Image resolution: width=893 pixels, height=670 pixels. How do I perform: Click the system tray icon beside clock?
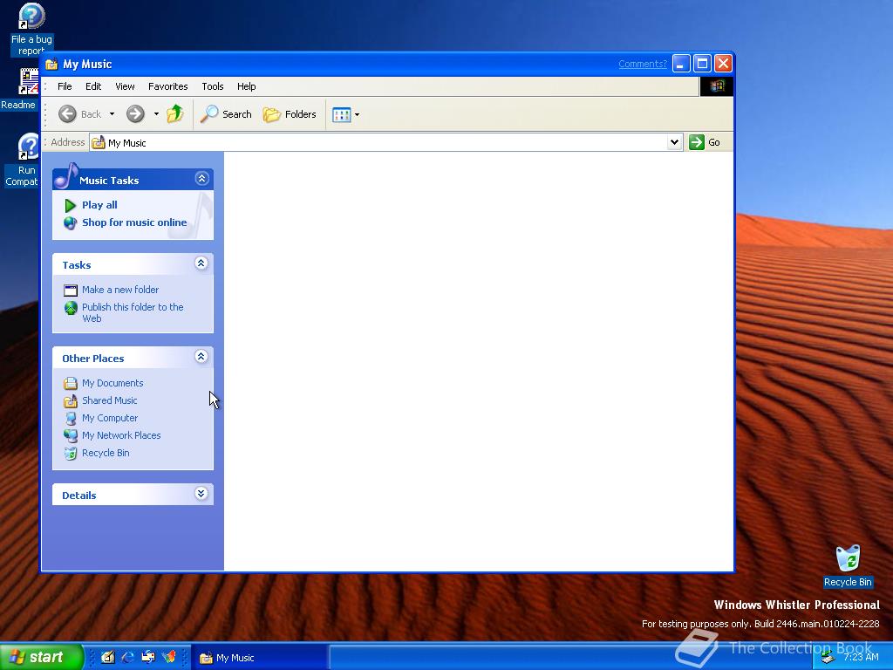pyautogui.click(x=828, y=658)
